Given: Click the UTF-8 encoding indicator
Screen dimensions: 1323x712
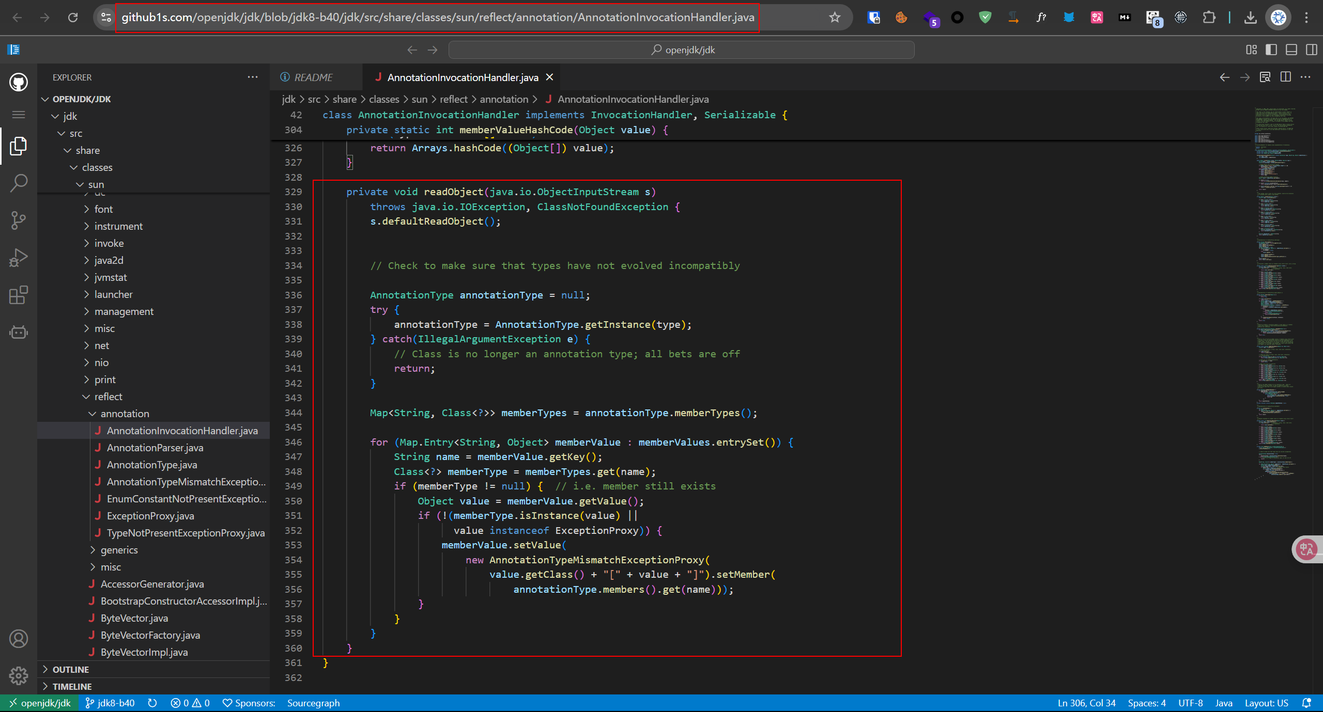Looking at the screenshot, I should tap(1190, 703).
